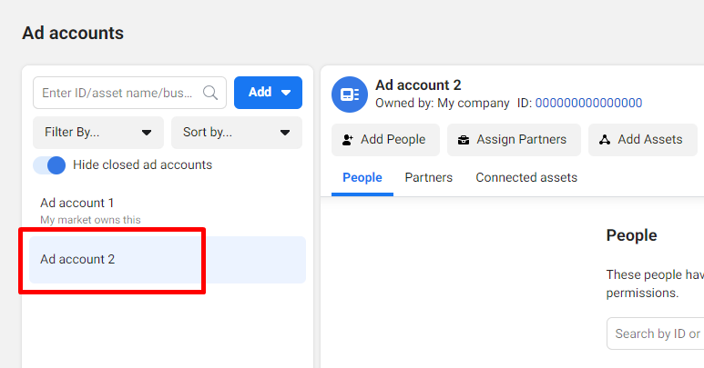Switch to the Connected assets tab
The height and width of the screenshot is (368, 704).
tap(526, 178)
